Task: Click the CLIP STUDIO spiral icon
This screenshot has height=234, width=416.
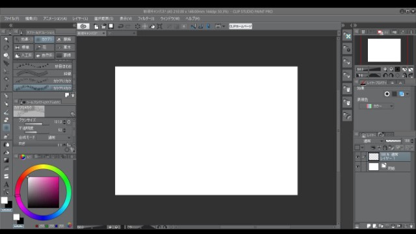Action: (83, 26)
